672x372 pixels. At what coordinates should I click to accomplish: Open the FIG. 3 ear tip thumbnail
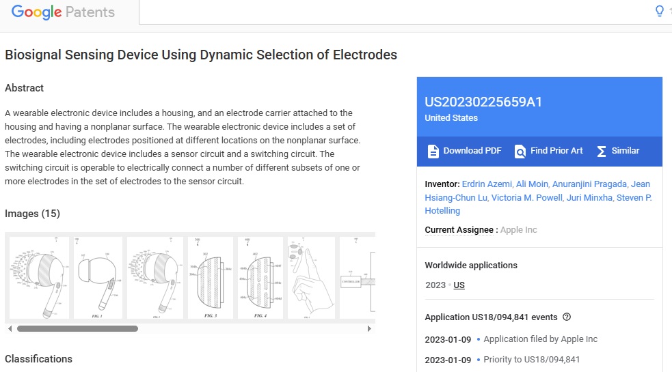[211, 278]
